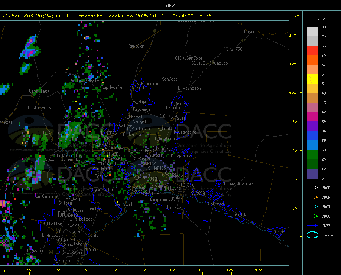Click the Tulumaya place label

tap(142, 109)
